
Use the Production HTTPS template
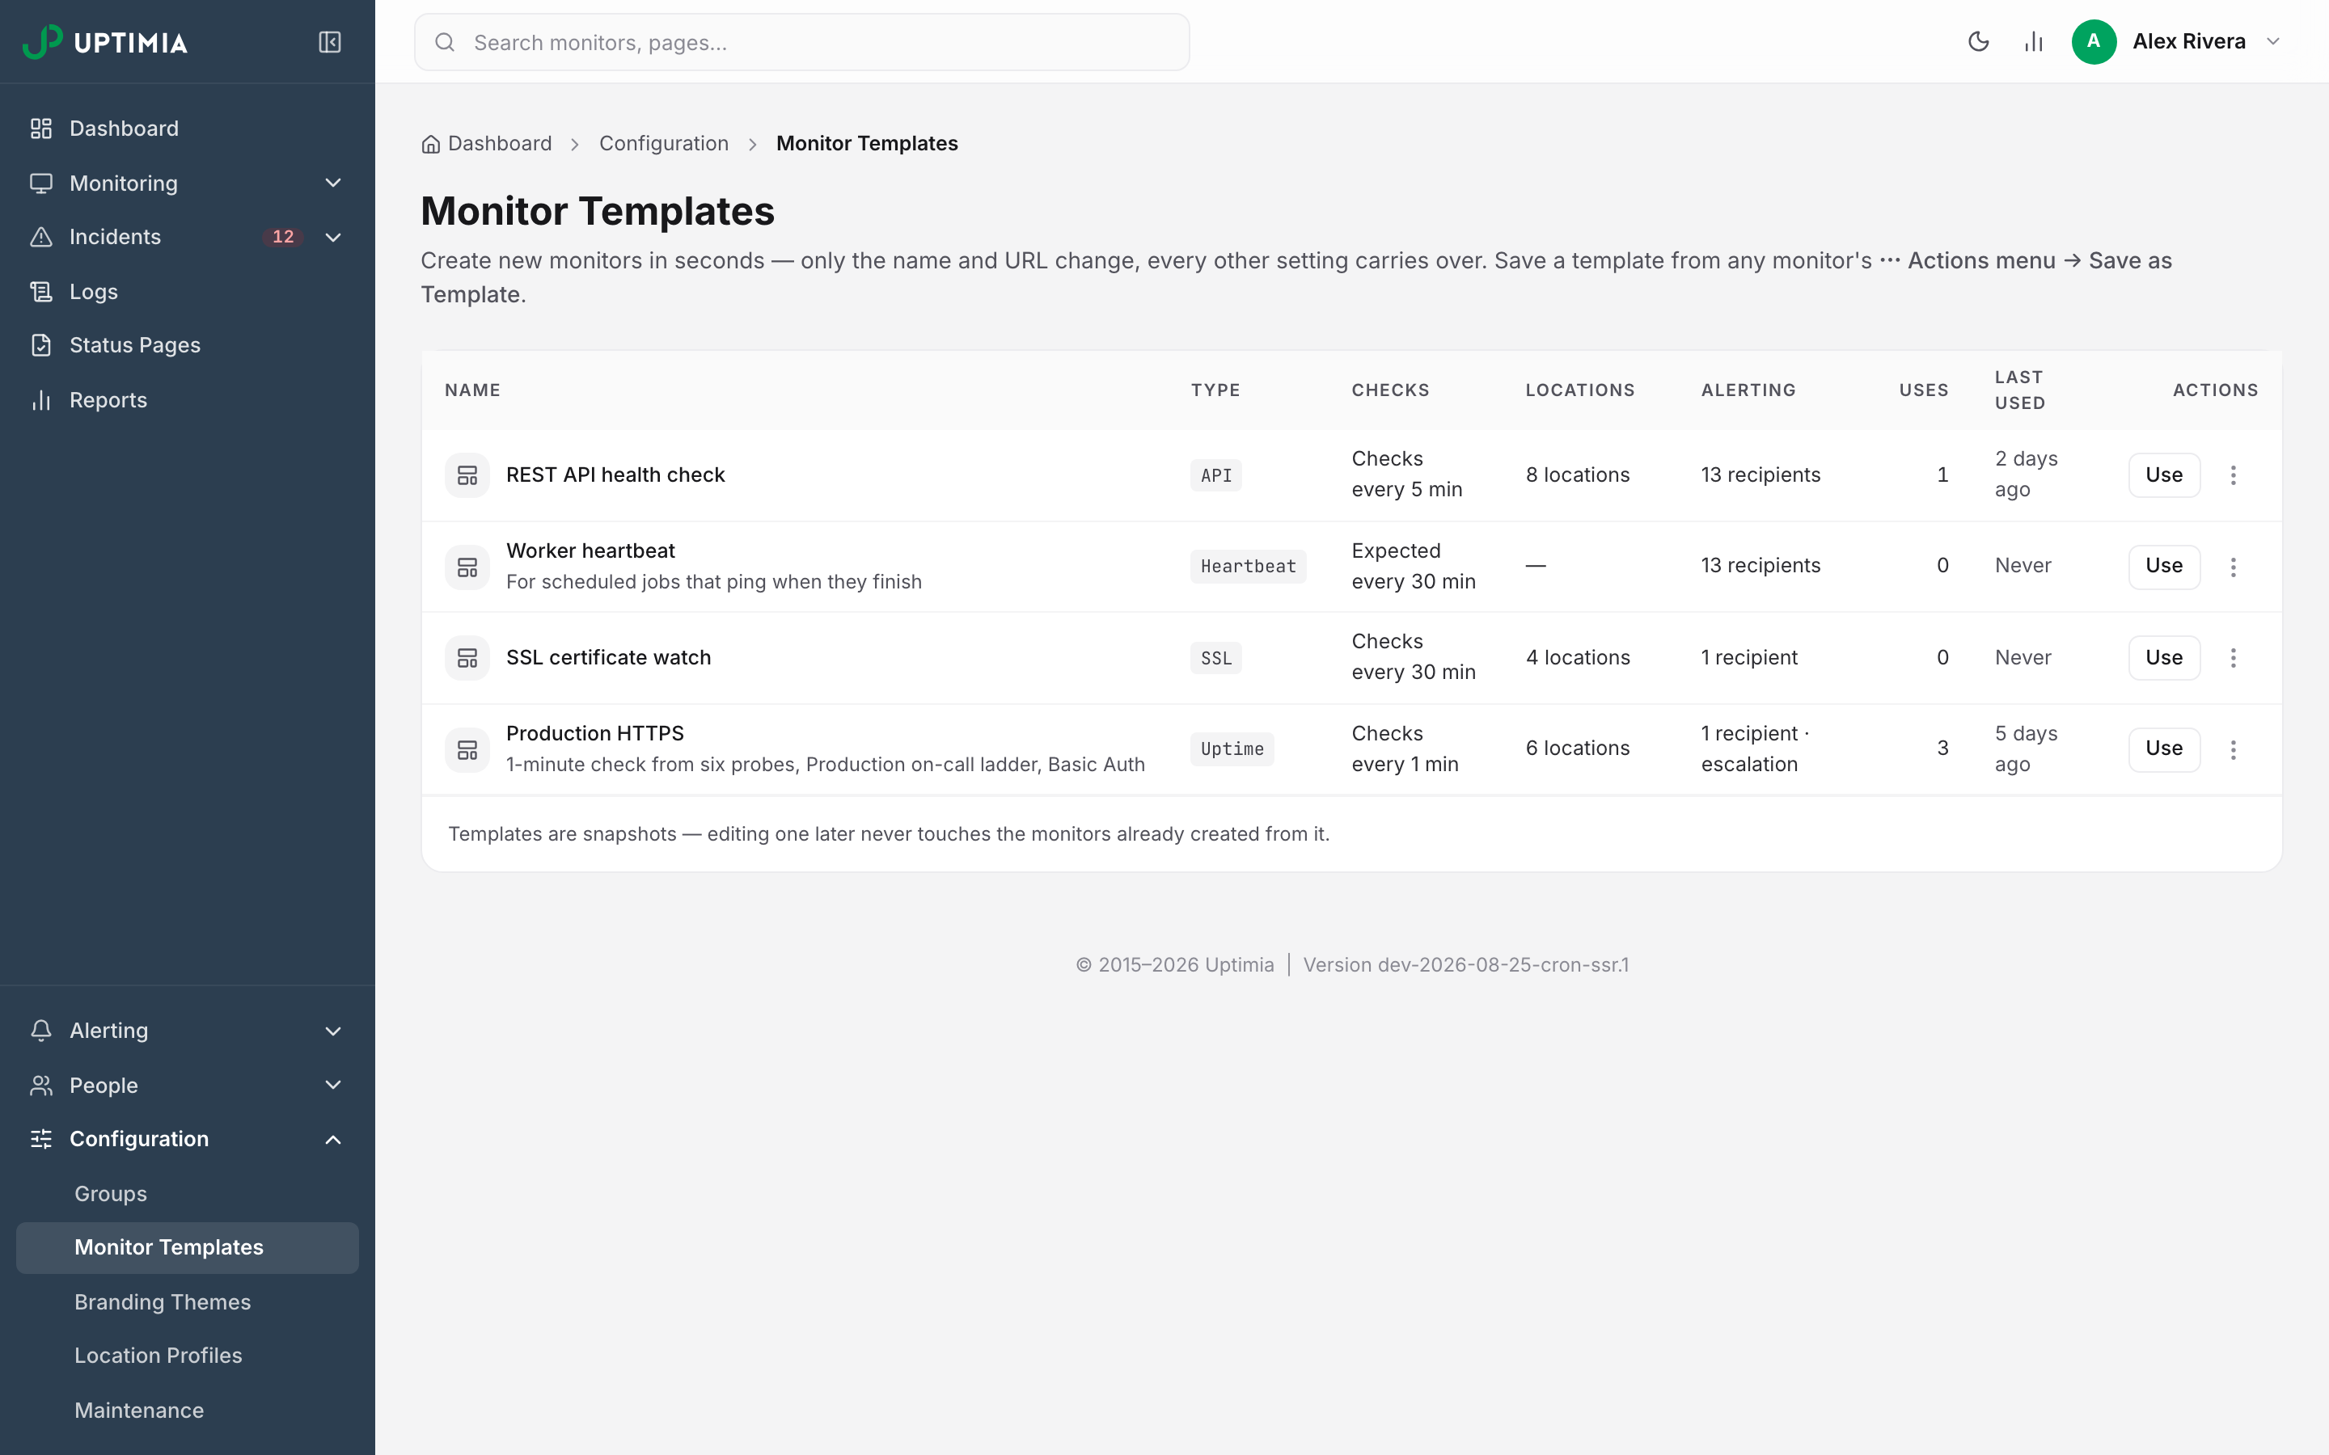pyautogui.click(x=2163, y=748)
